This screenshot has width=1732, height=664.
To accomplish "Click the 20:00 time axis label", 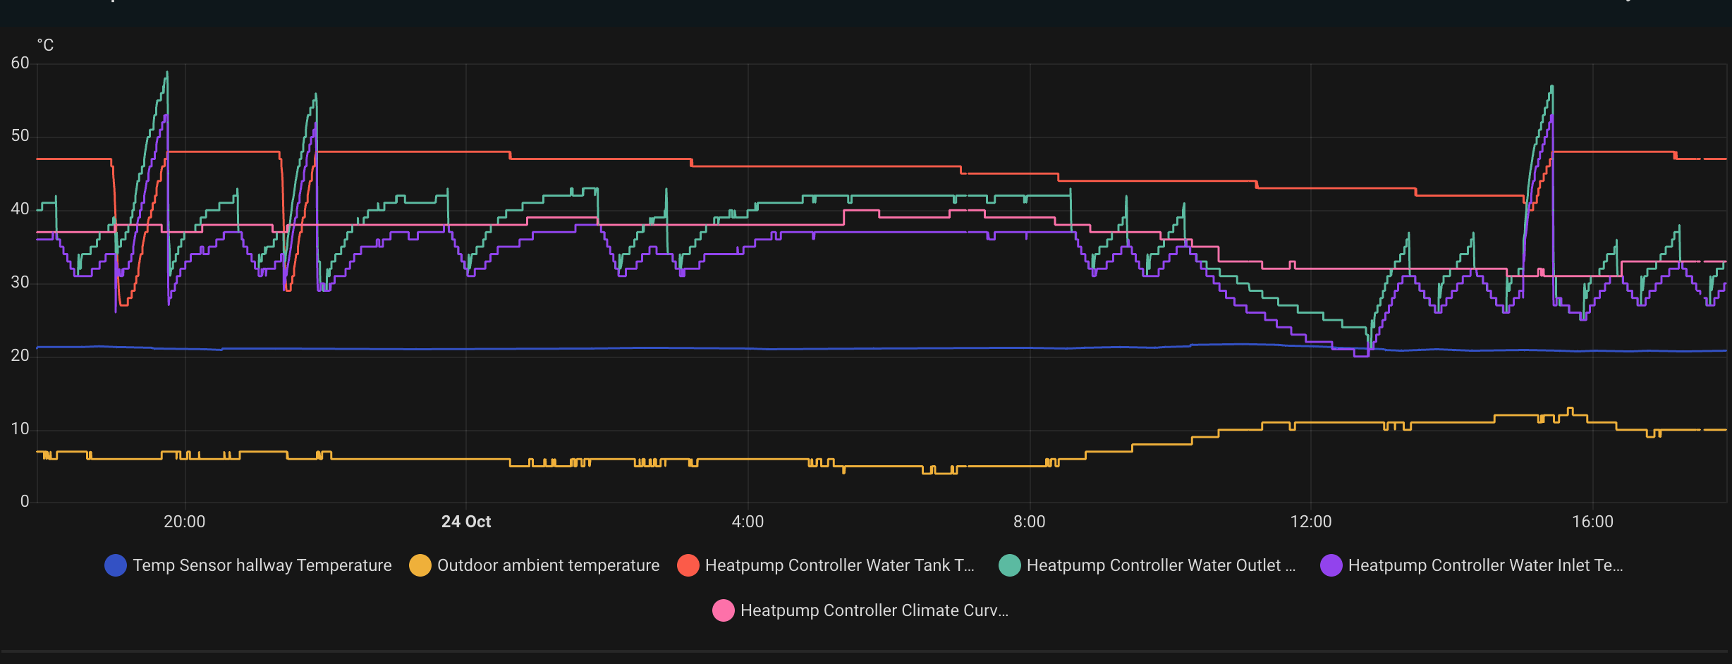I will [x=185, y=522].
